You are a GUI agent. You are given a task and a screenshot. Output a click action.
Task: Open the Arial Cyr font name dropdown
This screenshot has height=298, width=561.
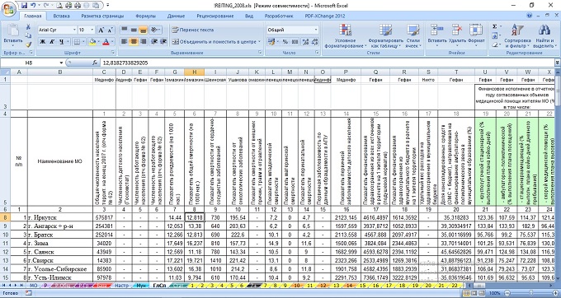tap(74, 30)
